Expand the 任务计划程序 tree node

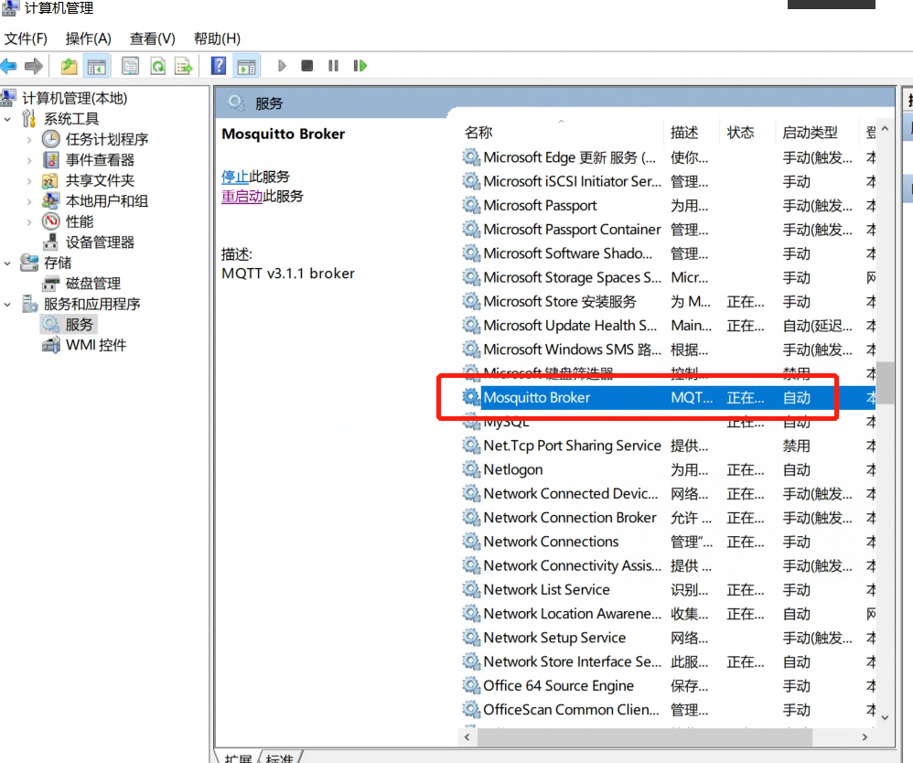pos(29,140)
